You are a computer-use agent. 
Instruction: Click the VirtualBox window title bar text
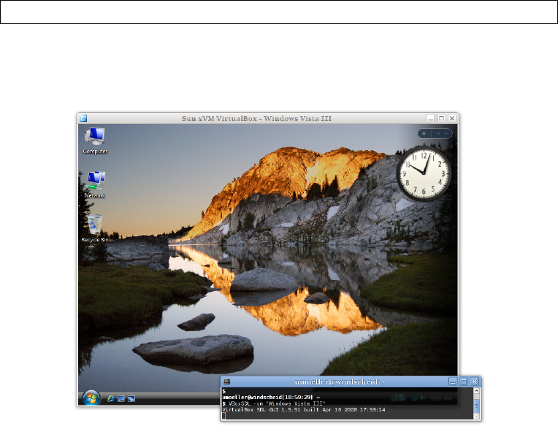pos(256,118)
